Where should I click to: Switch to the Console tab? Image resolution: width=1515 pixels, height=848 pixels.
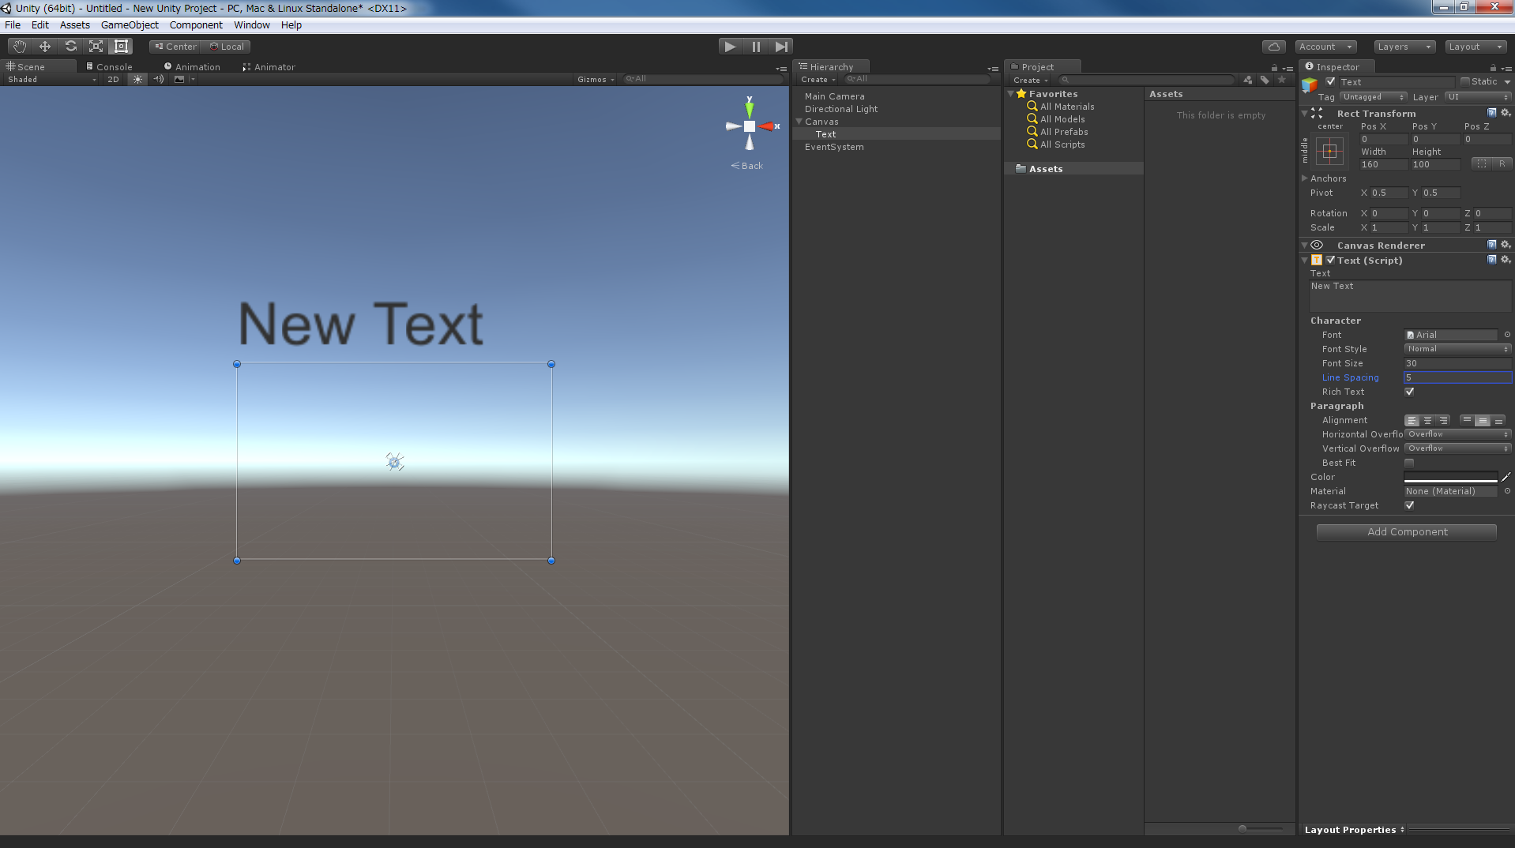tap(109, 67)
